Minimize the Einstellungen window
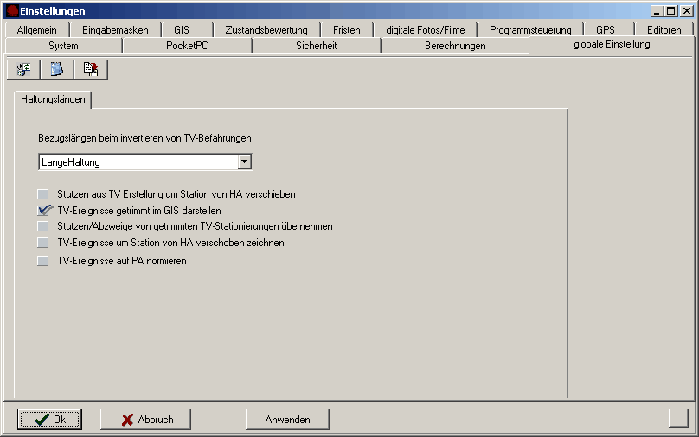The image size is (699, 437). pyautogui.click(x=657, y=11)
